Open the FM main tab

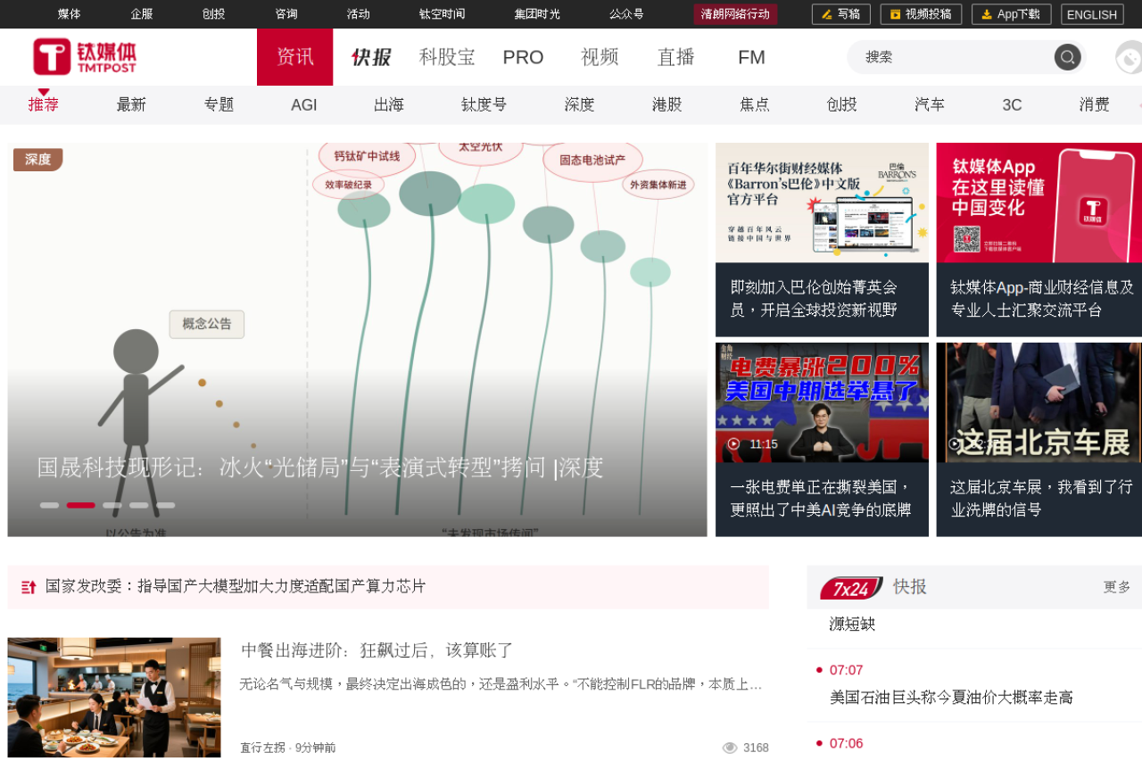point(751,57)
